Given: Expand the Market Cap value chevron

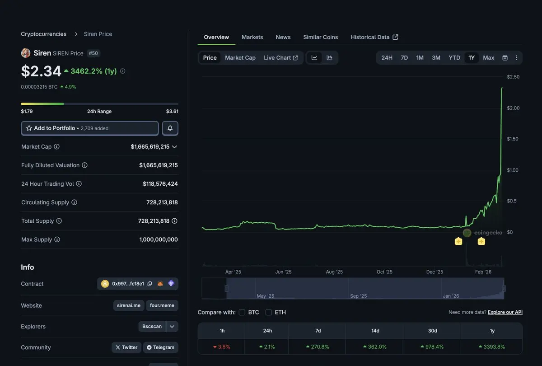Looking at the screenshot, I should (174, 147).
